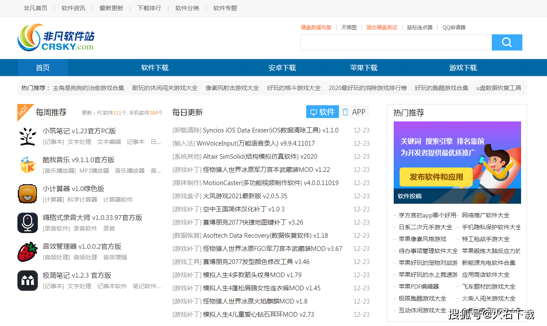
Task: Click the 科学计算器 tag under 小计算器
Action: [x=82, y=200]
